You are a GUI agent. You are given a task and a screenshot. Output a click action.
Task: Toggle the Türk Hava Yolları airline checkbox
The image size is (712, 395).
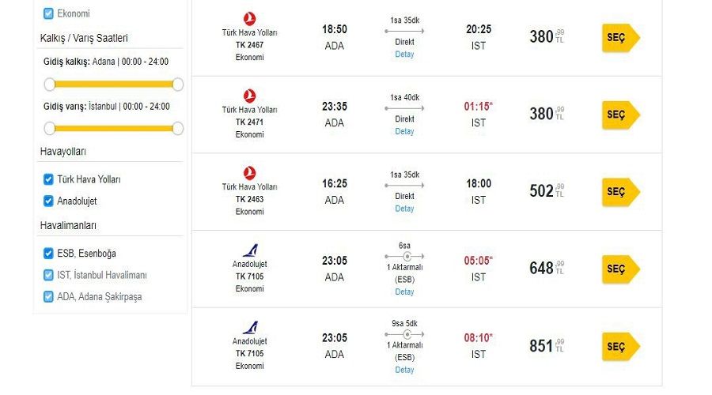click(x=48, y=179)
